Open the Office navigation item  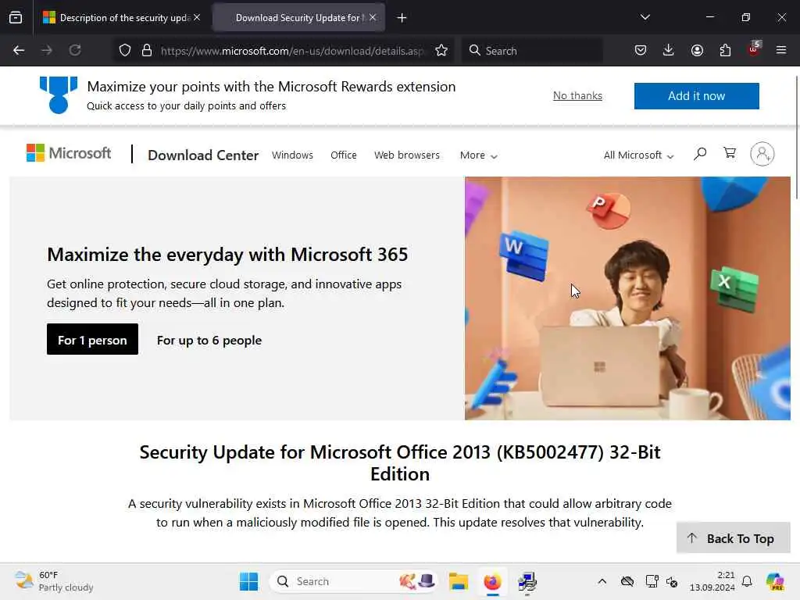click(344, 155)
